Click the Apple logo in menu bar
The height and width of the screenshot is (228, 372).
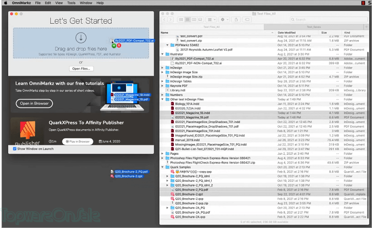[5, 3]
